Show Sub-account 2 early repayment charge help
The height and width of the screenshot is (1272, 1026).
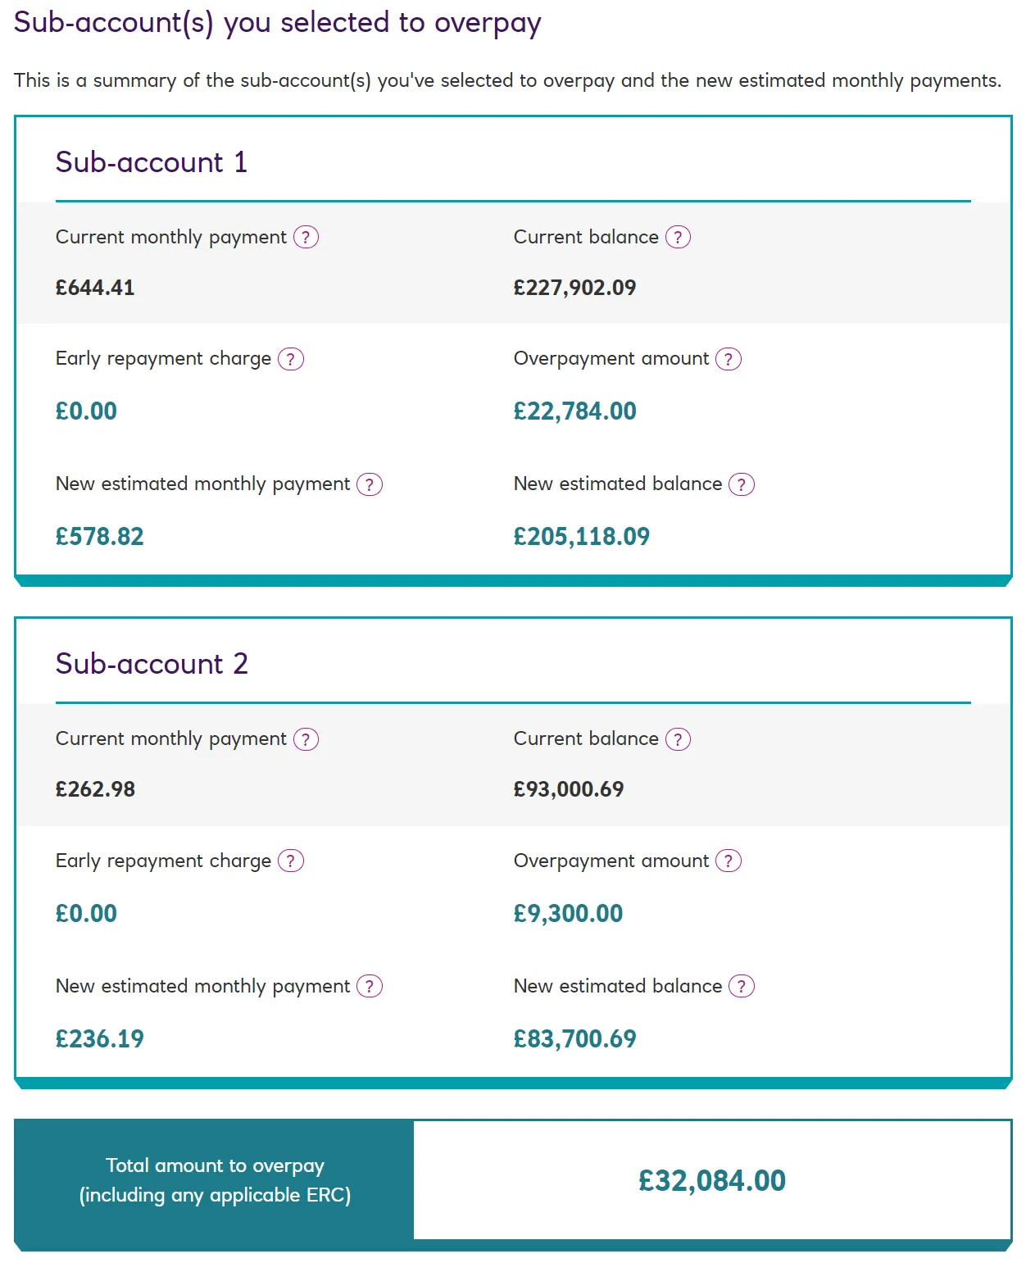coord(291,861)
